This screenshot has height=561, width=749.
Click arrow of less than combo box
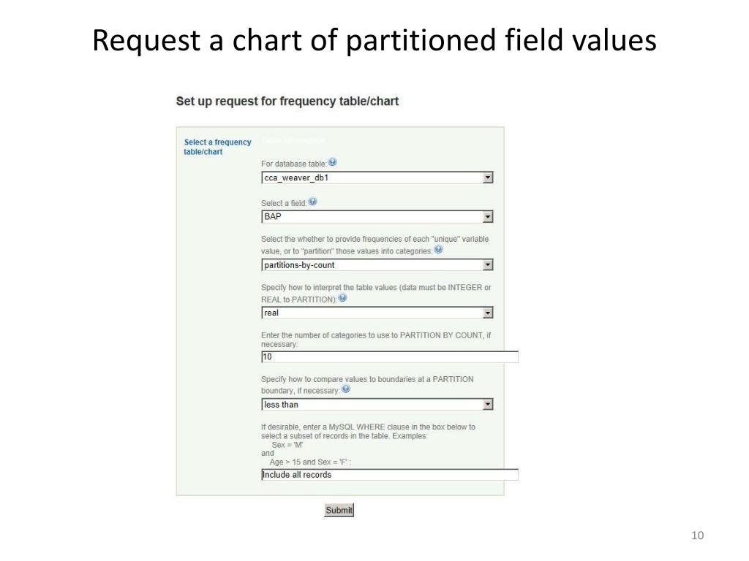point(487,405)
